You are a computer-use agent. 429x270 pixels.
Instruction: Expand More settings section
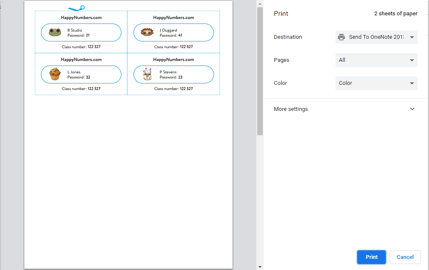click(346, 109)
